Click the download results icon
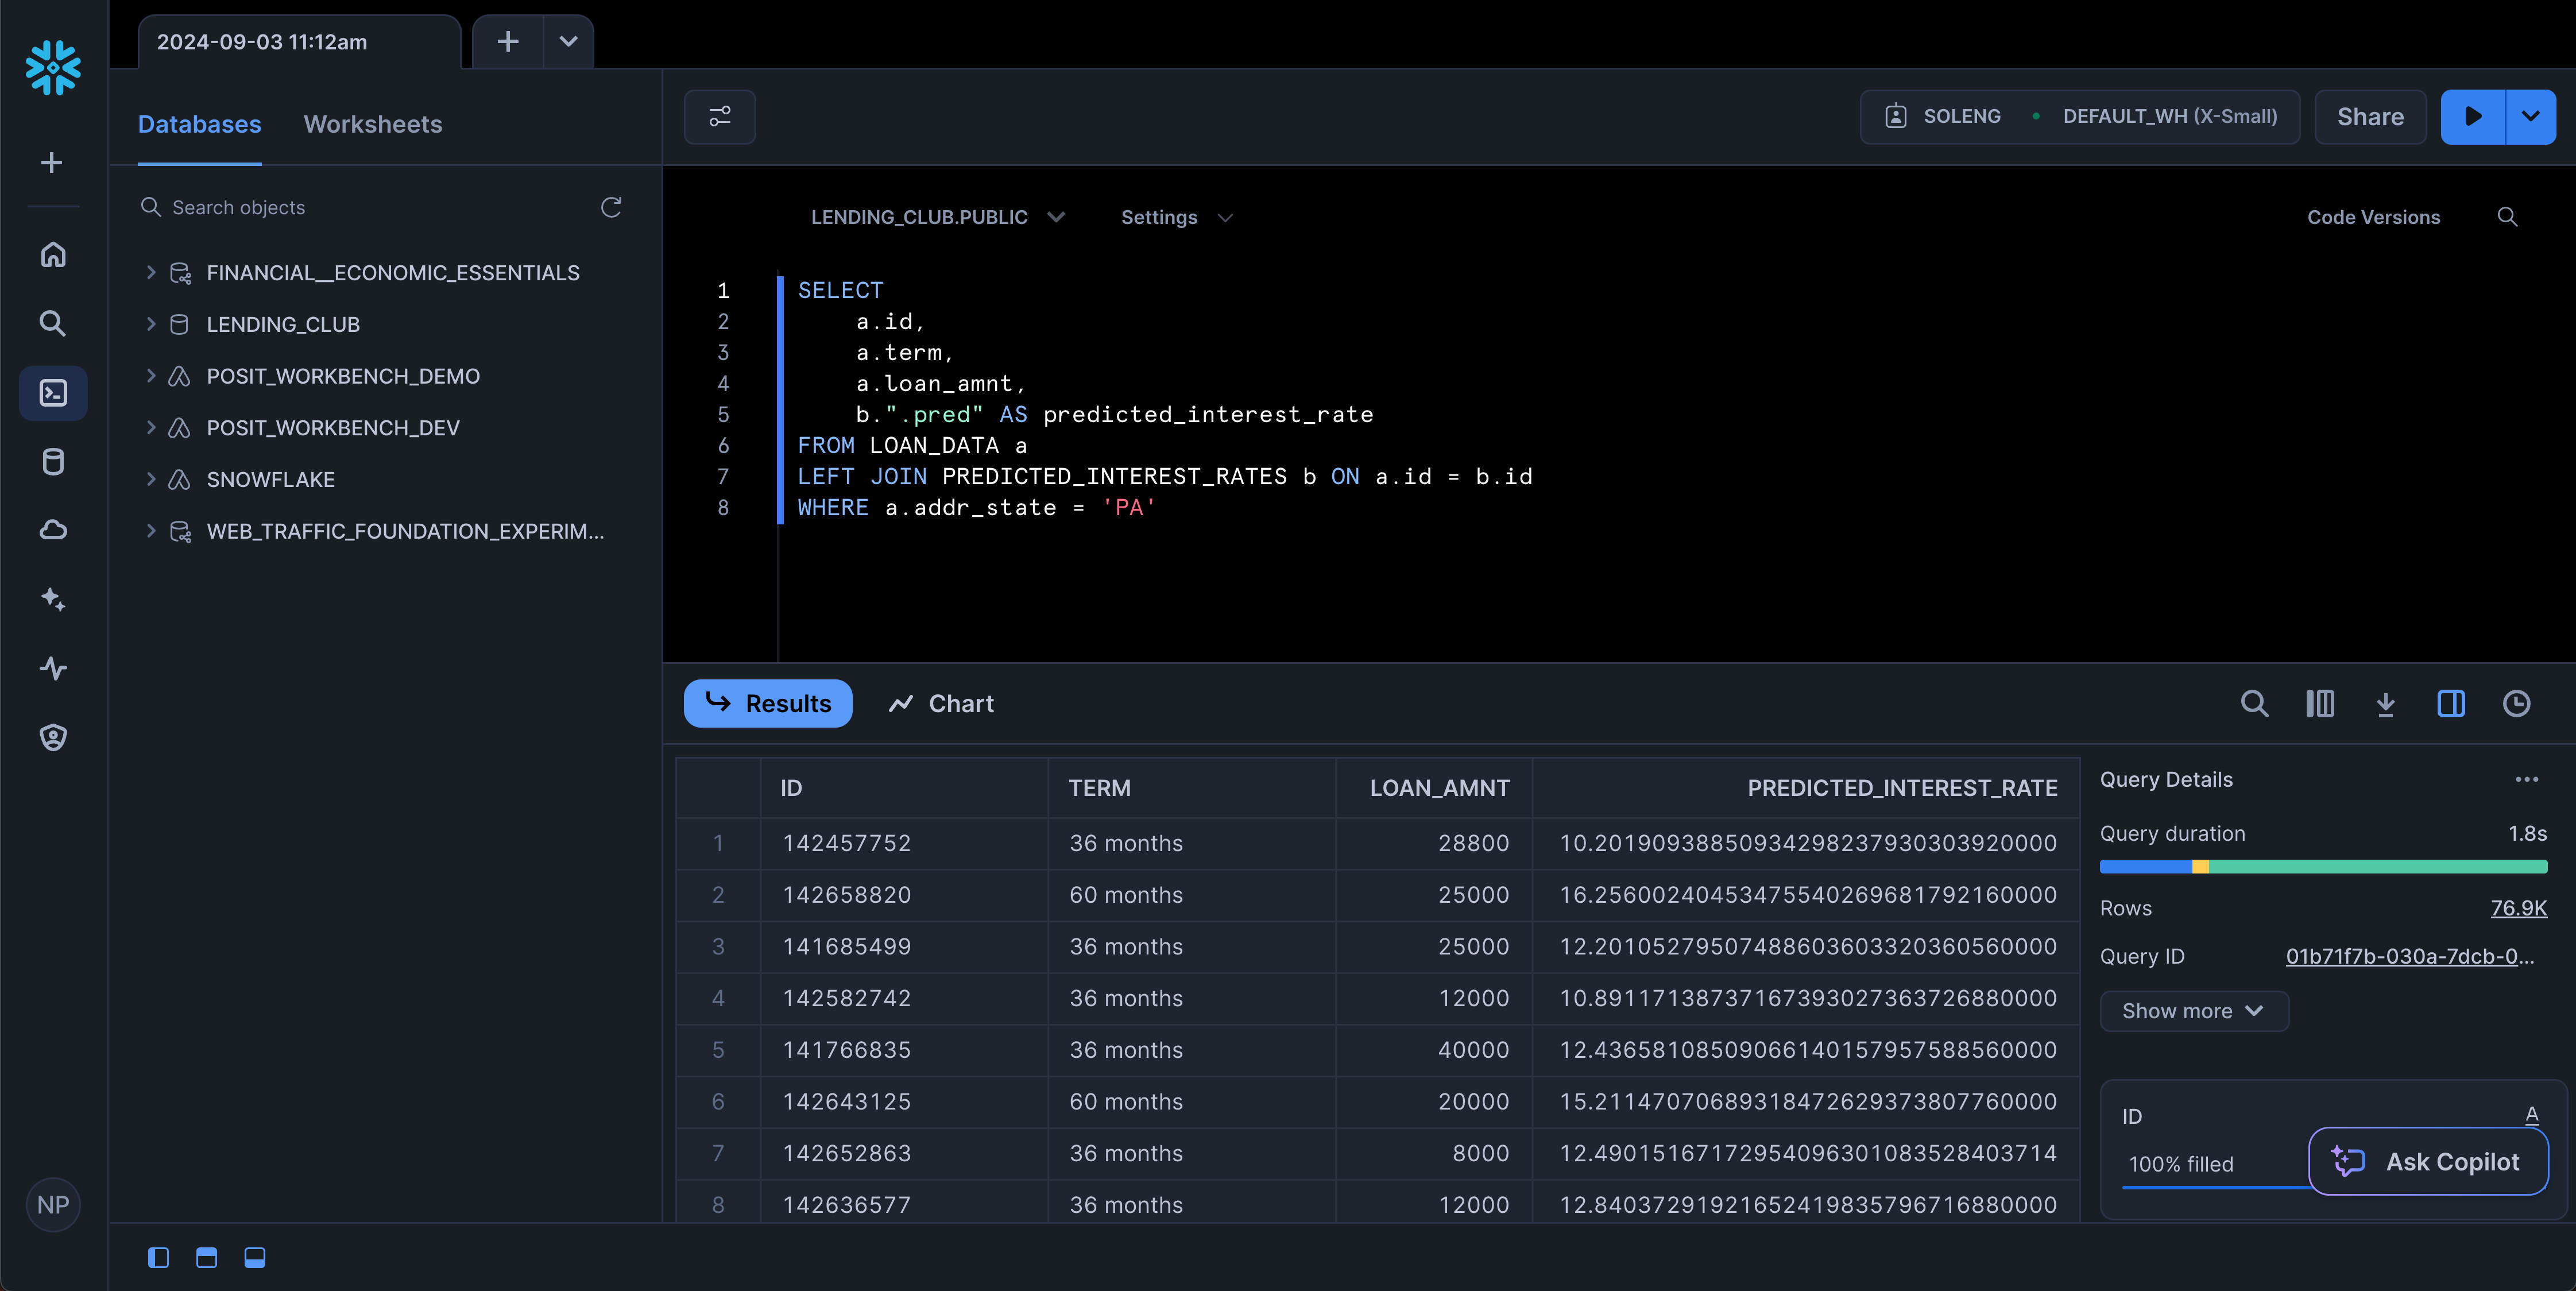Viewport: 2576px width, 1291px height. (x=2385, y=704)
